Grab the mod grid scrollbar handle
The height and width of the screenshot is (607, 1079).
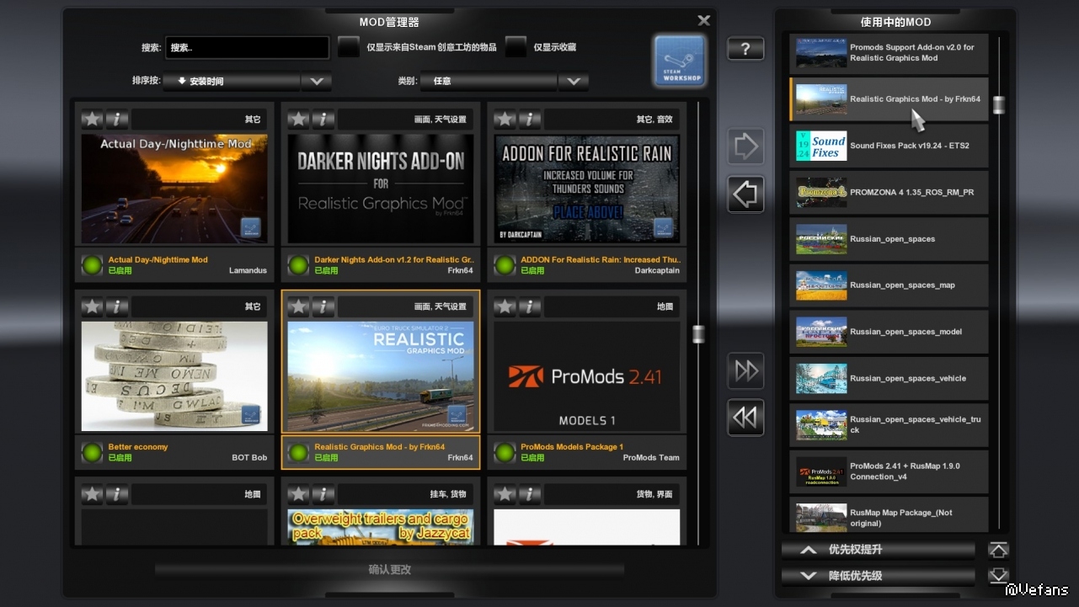[x=698, y=334]
